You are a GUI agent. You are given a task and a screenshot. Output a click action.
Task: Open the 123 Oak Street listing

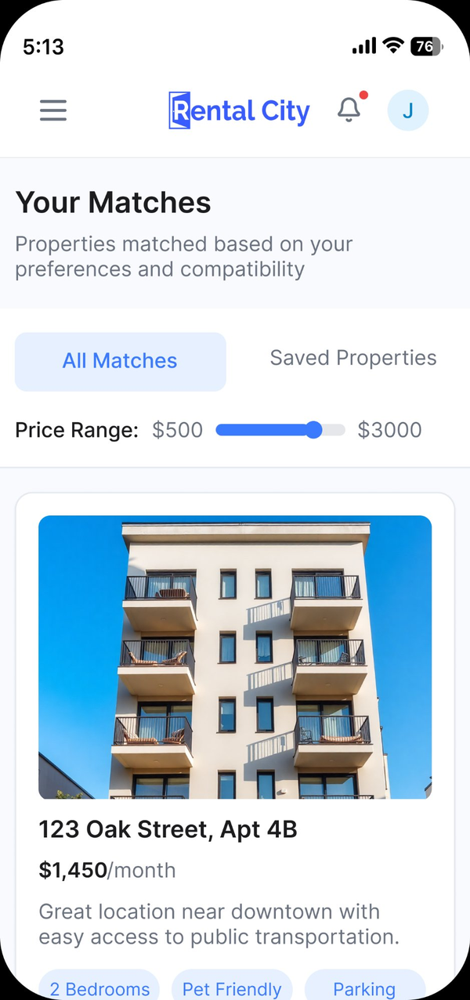coord(168,829)
